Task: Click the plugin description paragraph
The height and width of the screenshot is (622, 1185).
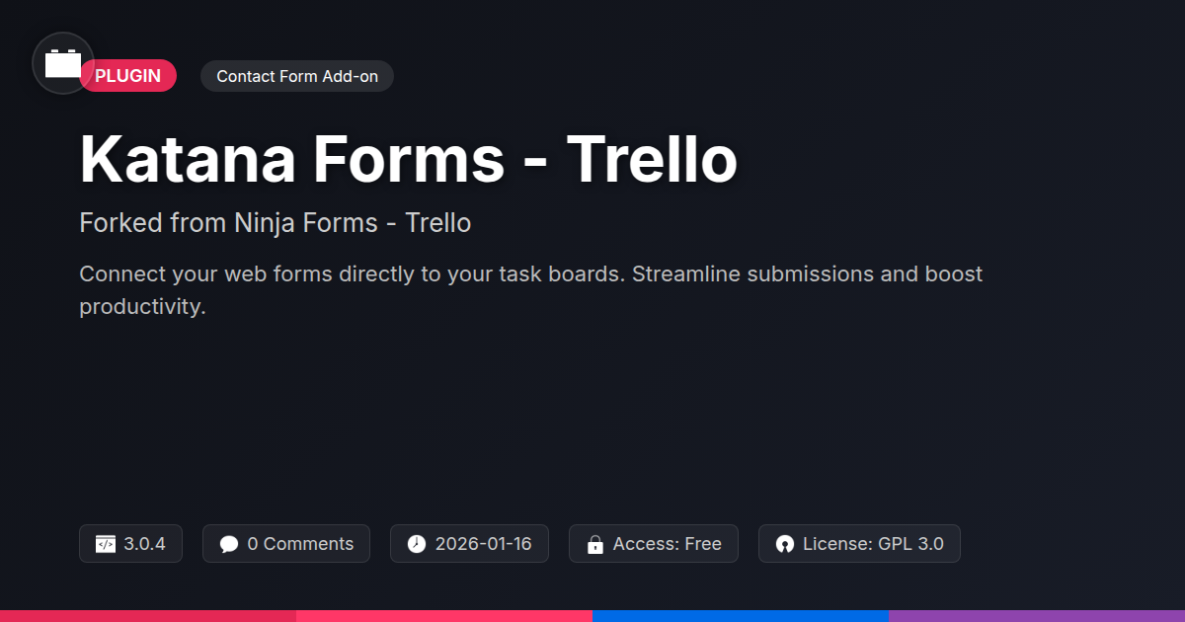Action: click(x=530, y=289)
